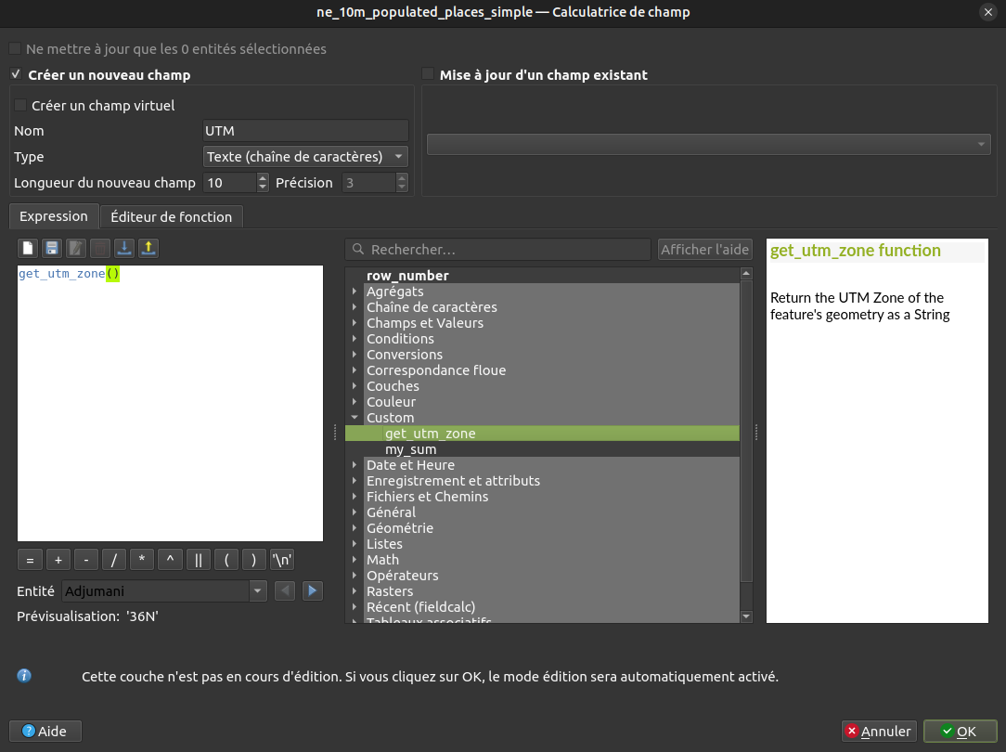1006x752 pixels.
Task: Select the my_sum function in the tree
Action: 410,449
